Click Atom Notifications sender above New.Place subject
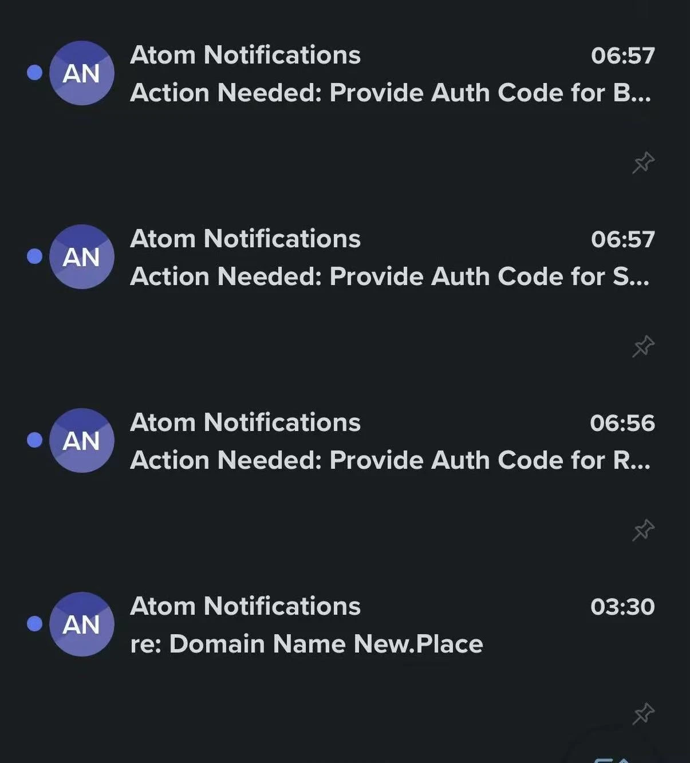Screen dimensions: 690x763 [245, 606]
